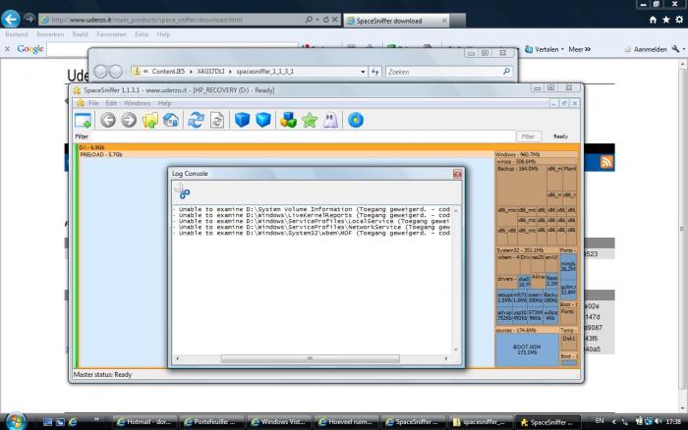Toggle file classes colored cubes style

pos(288,120)
